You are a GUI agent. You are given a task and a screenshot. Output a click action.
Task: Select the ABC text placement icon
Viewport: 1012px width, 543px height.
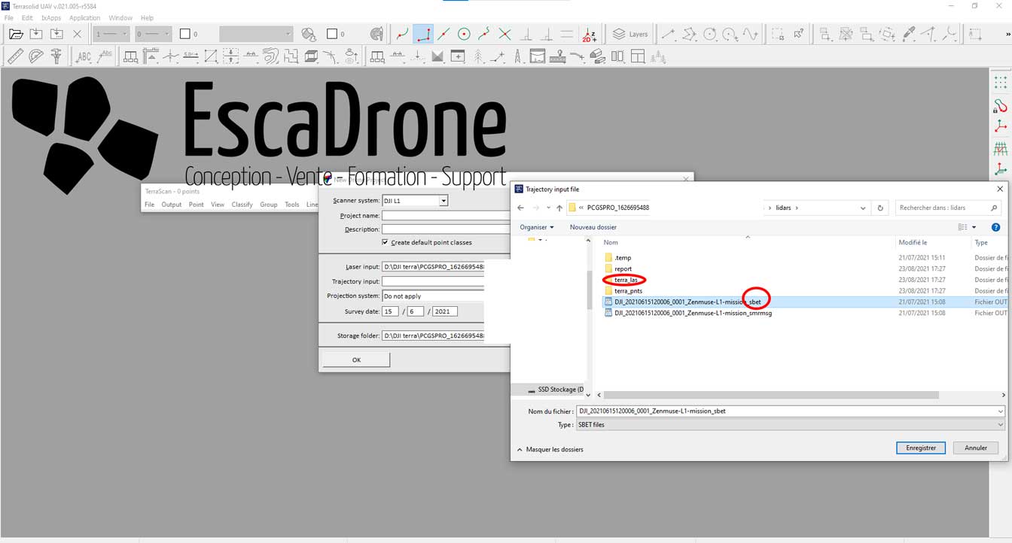click(85, 56)
